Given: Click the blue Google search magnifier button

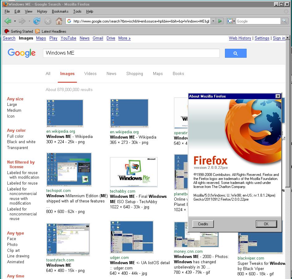Looking at the screenshot, I should (x=235, y=53).
